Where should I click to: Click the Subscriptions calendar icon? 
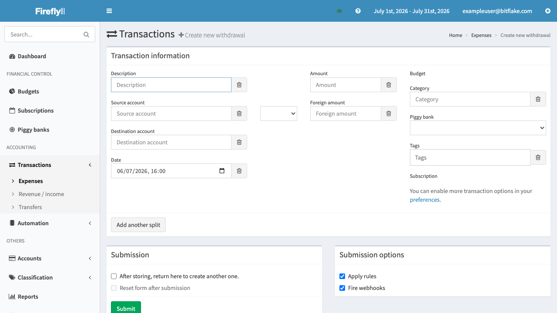[12, 110]
